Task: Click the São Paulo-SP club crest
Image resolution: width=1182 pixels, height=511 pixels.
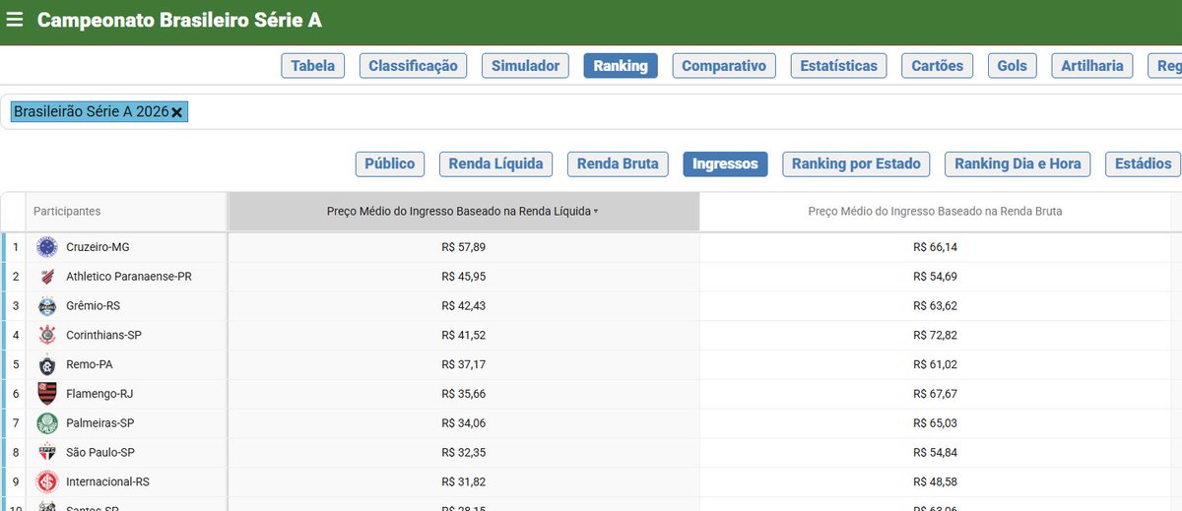Action: (x=46, y=453)
